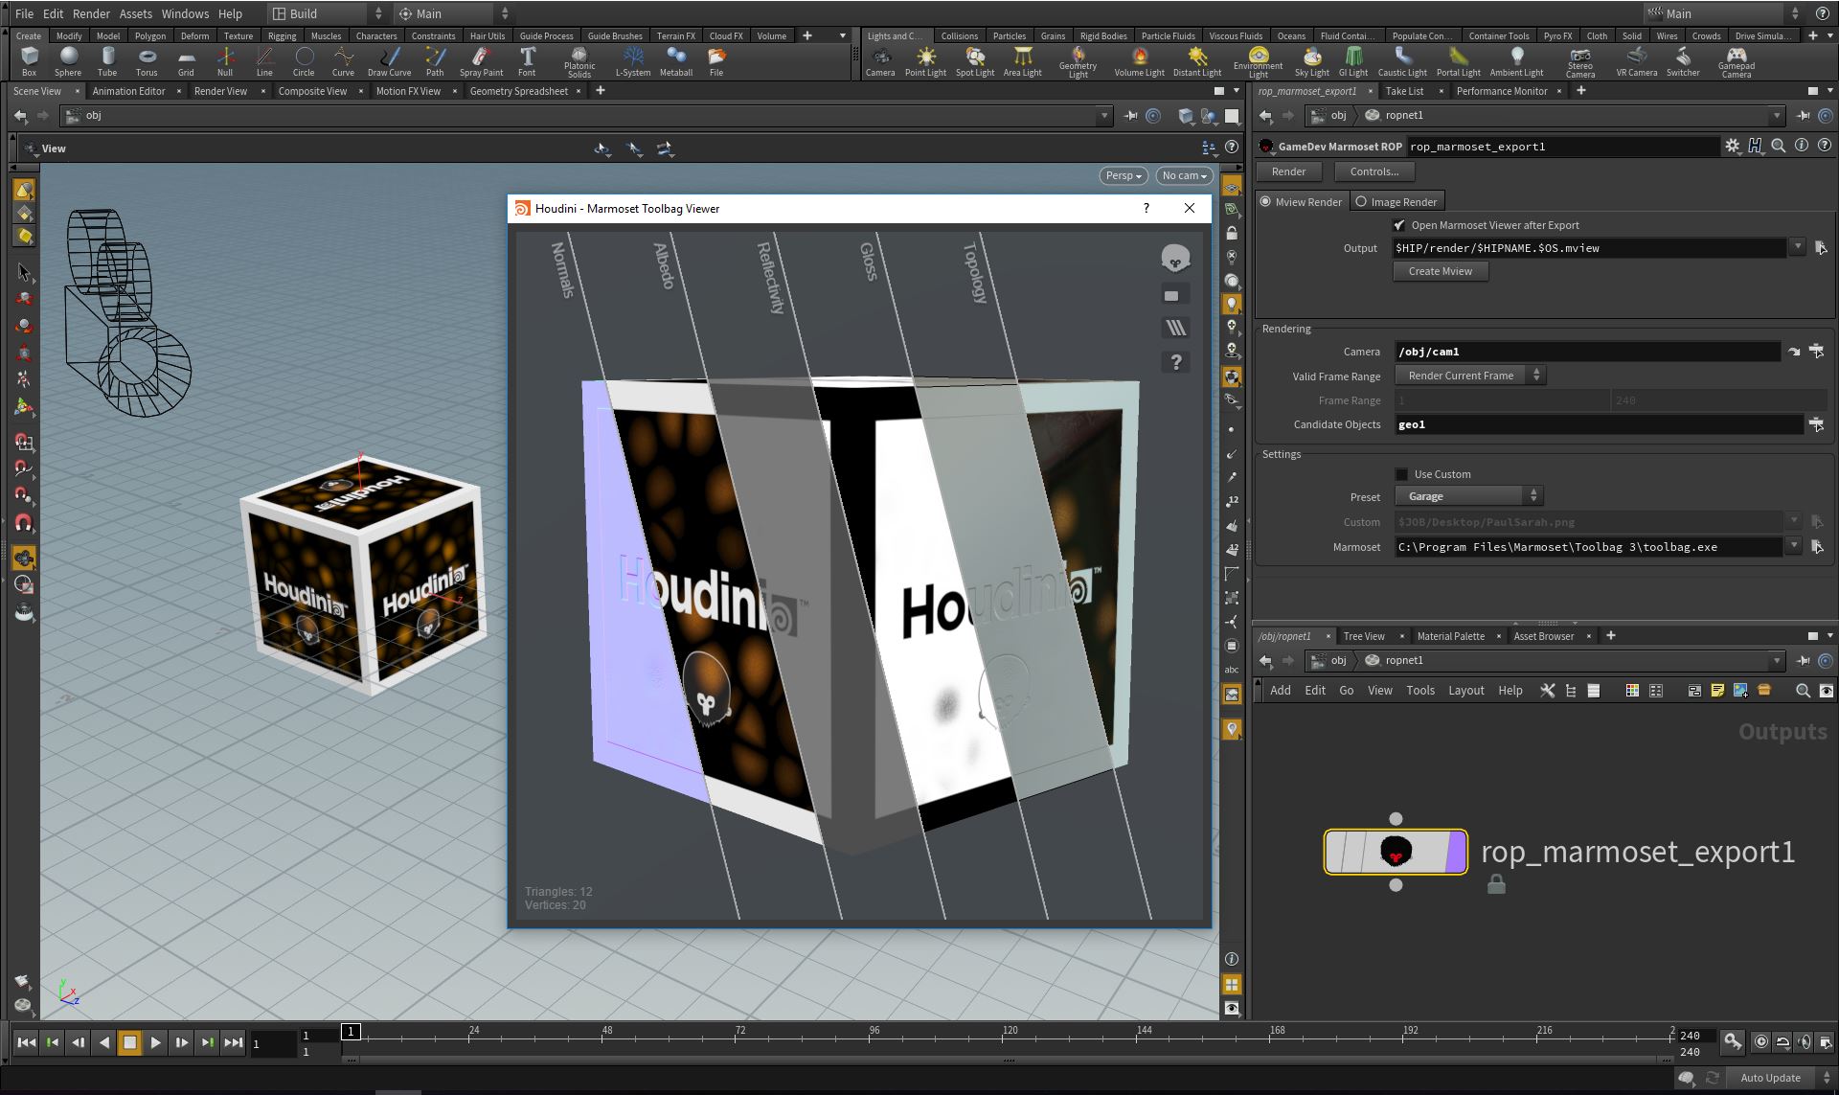This screenshot has width=1839, height=1095.
Task: Switch to the Geometry Spreadsheet tab
Action: (518, 91)
